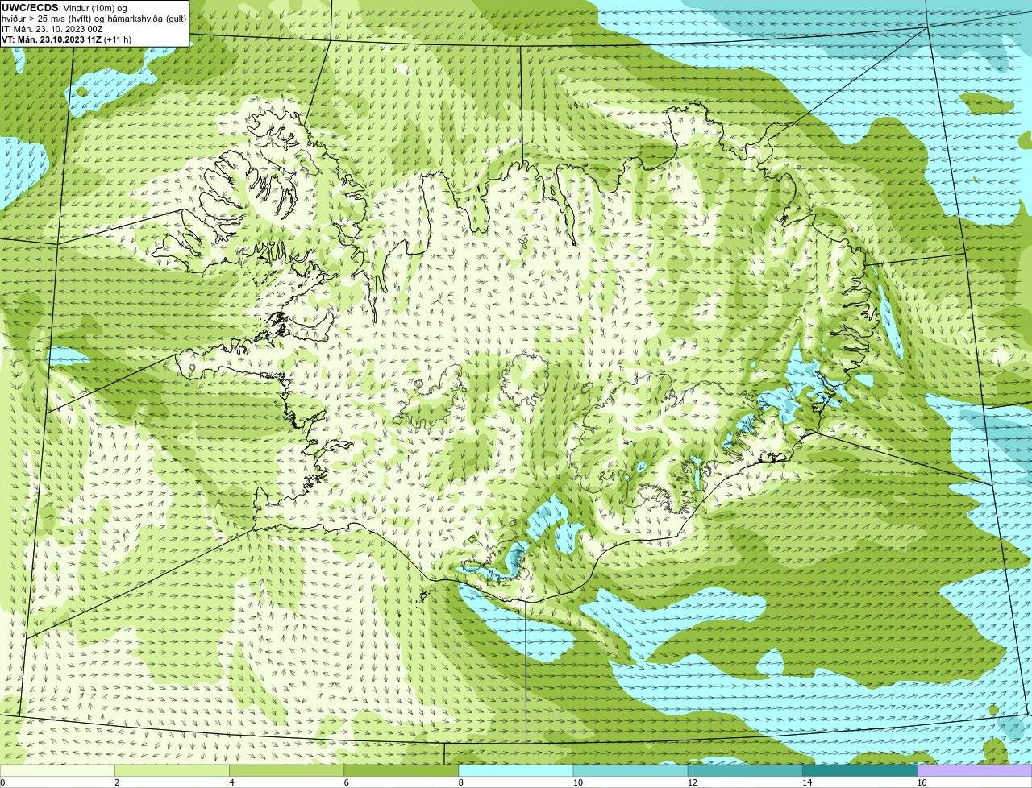Click the "6" label on the wind scale

pos(346,782)
